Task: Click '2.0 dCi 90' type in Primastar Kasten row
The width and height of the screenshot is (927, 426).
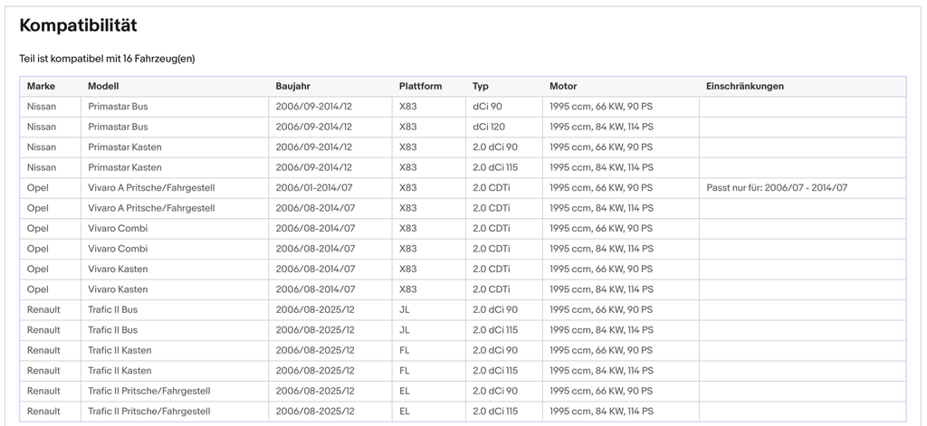Action: click(x=495, y=147)
